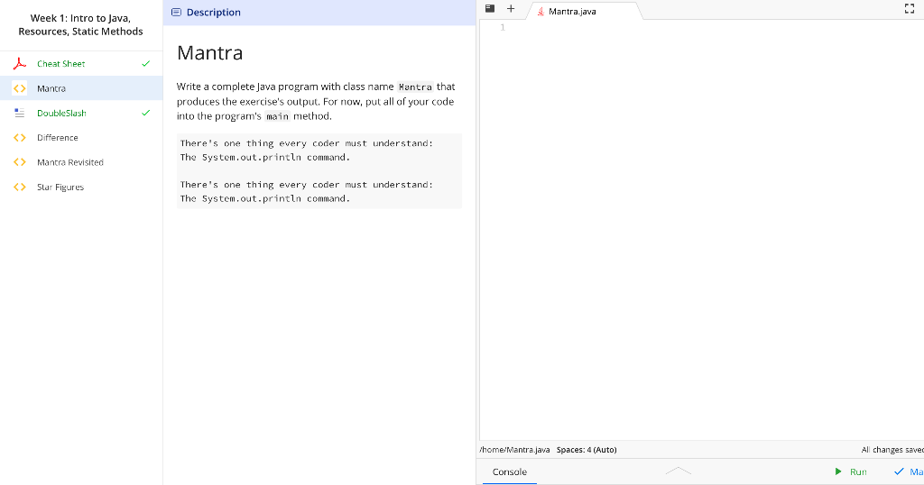Select the Mantra lesson in sidebar
This screenshot has width=924, height=485.
click(x=81, y=88)
